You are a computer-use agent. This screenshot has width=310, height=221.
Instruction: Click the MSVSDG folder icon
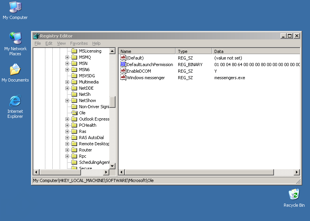[x=74, y=76]
